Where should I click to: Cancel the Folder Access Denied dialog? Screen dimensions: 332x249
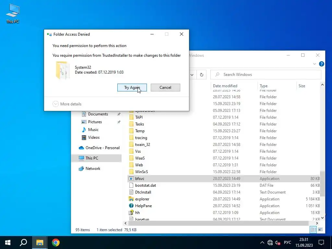coord(165,88)
